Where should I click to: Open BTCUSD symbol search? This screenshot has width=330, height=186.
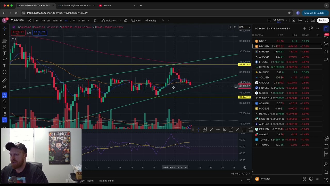[x=17, y=20]
